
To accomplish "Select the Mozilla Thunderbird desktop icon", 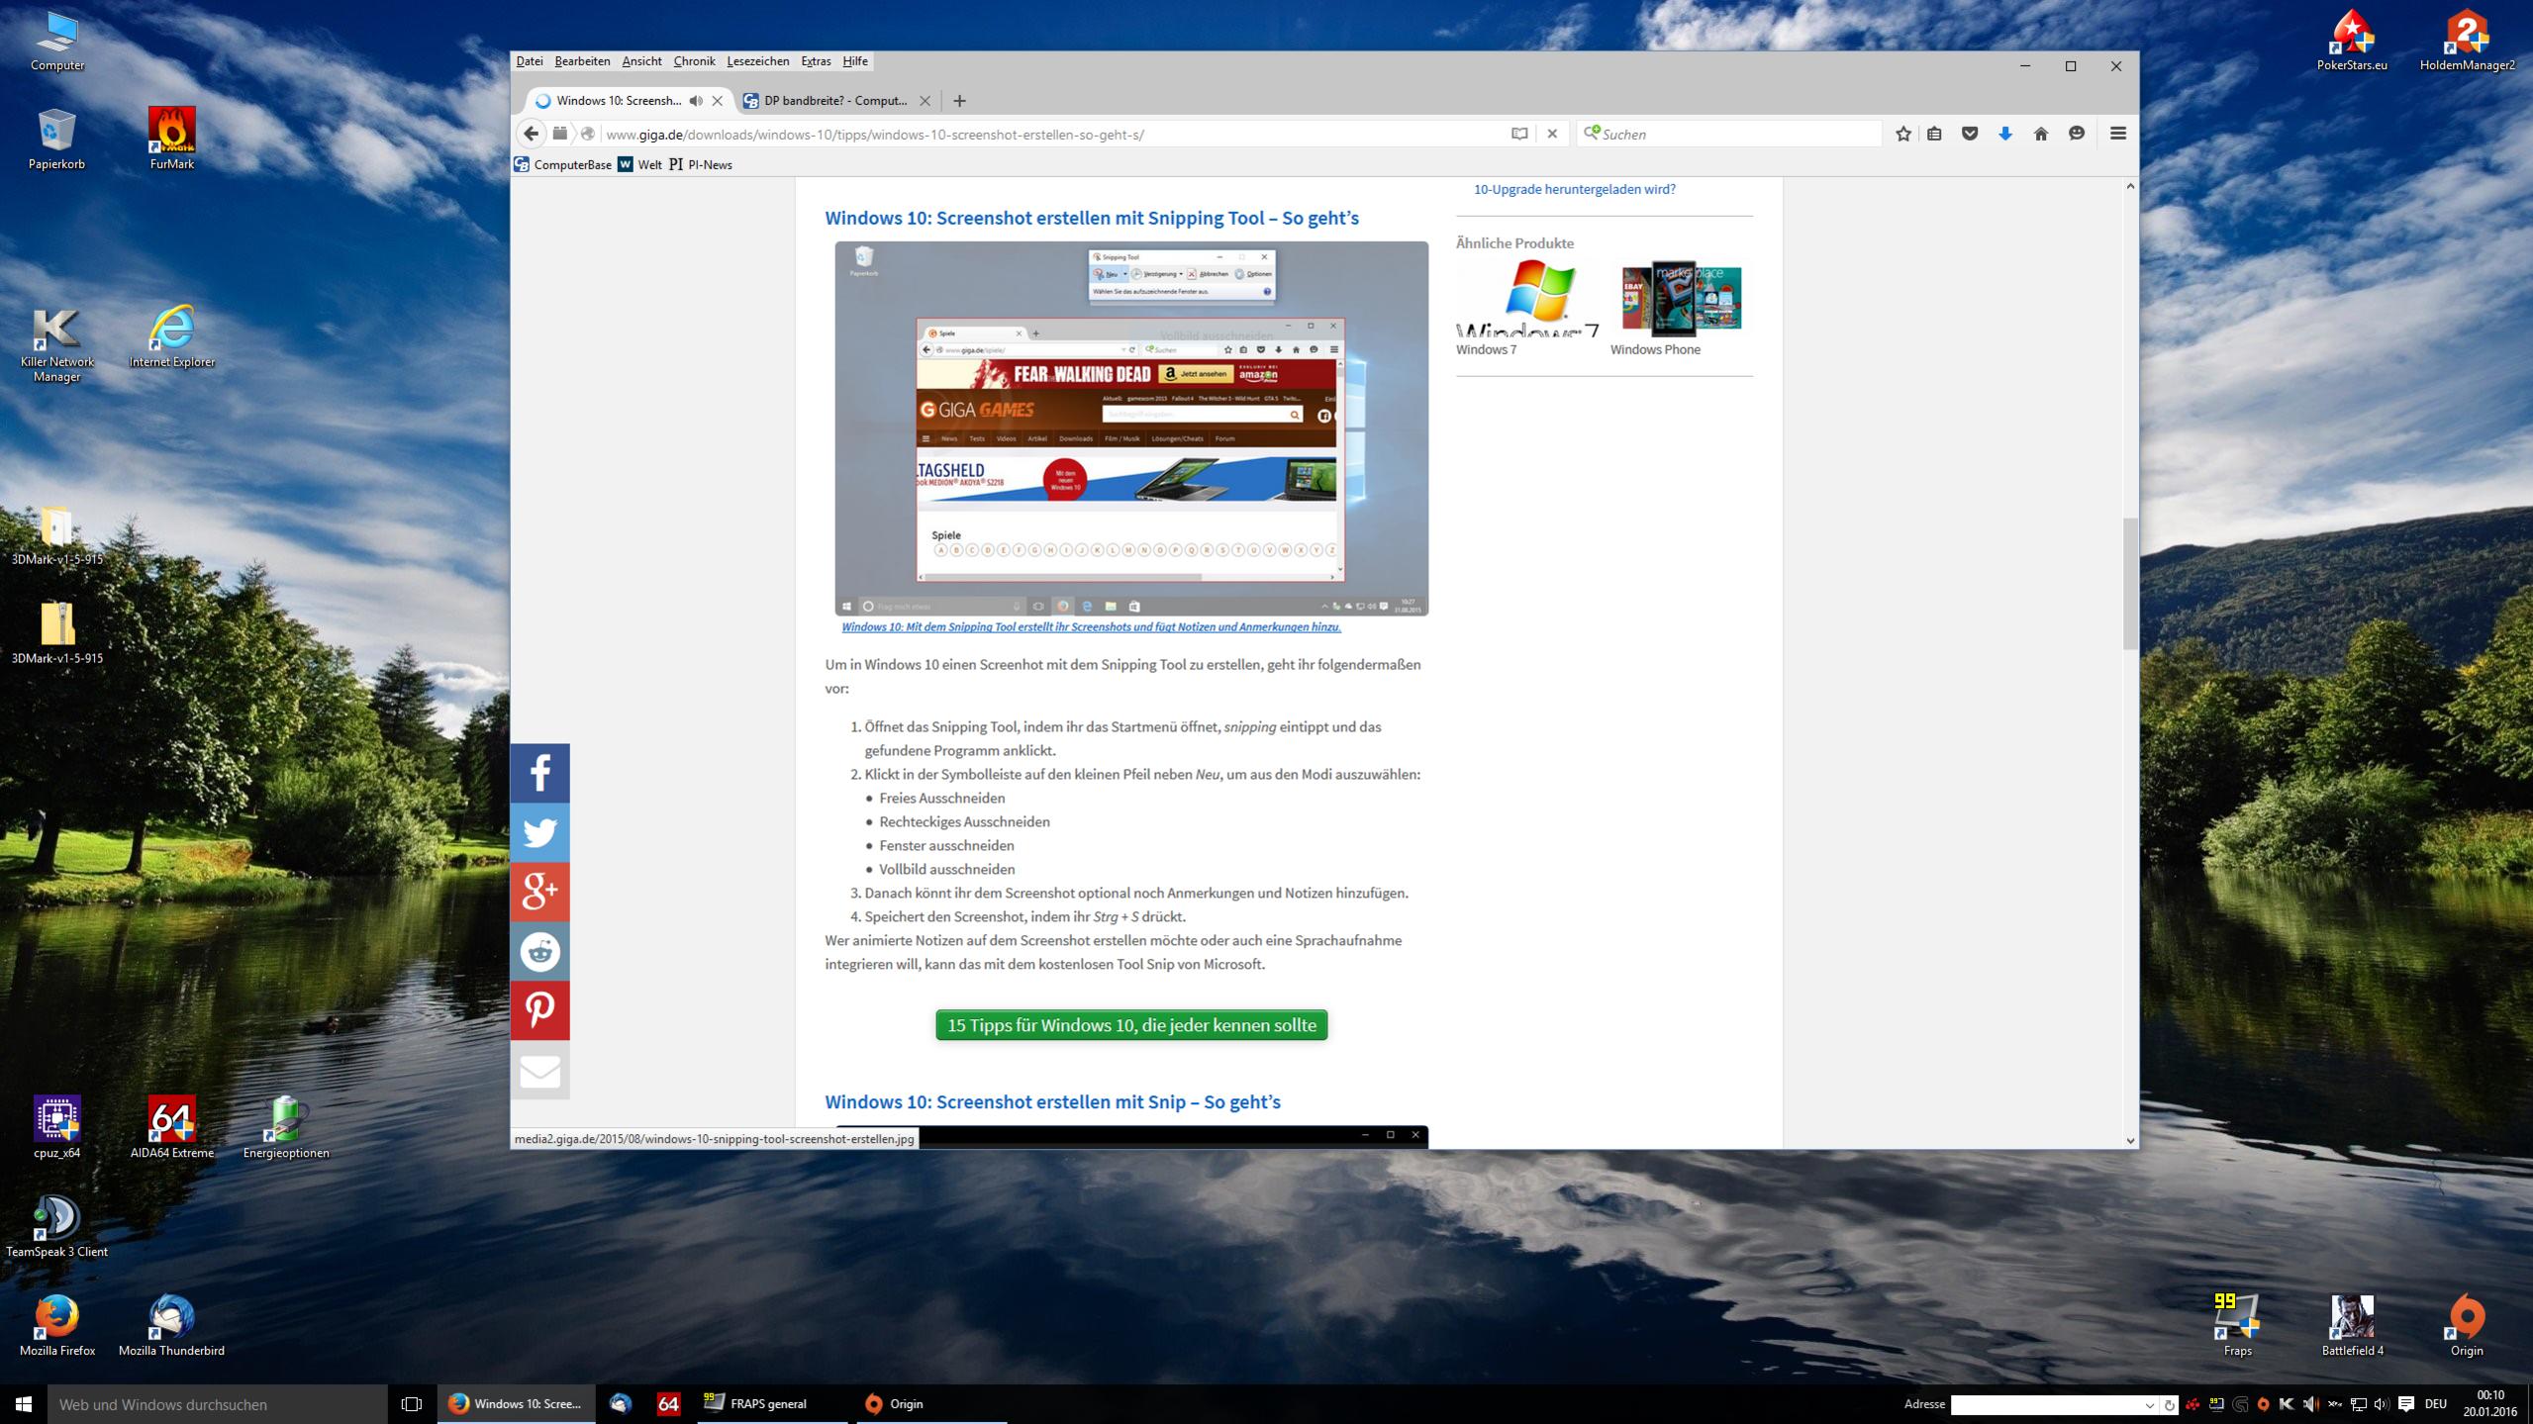I will click(x=172, y=1325).
